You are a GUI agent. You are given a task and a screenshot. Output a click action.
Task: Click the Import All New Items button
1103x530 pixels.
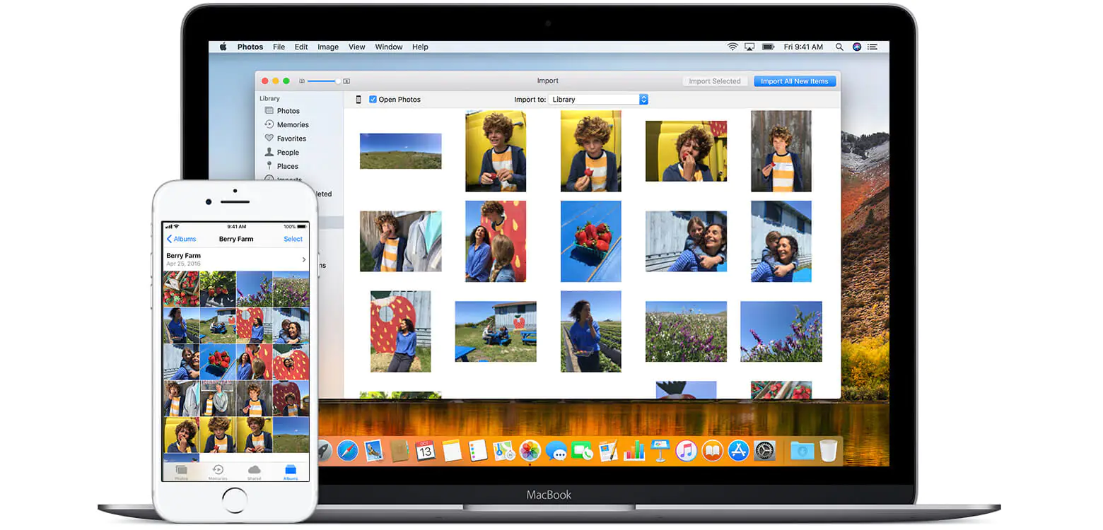(x=795, y=81)
